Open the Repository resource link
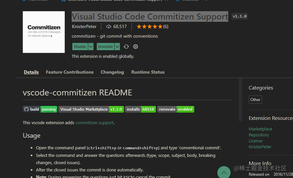This screenshot has height=178, width=293. [259, 135]
